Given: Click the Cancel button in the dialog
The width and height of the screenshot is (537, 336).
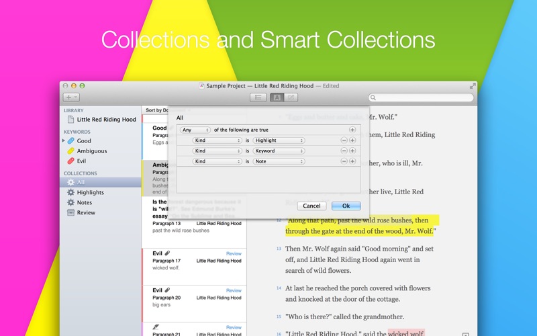Looking at the screenshot, I should [311, 206].
